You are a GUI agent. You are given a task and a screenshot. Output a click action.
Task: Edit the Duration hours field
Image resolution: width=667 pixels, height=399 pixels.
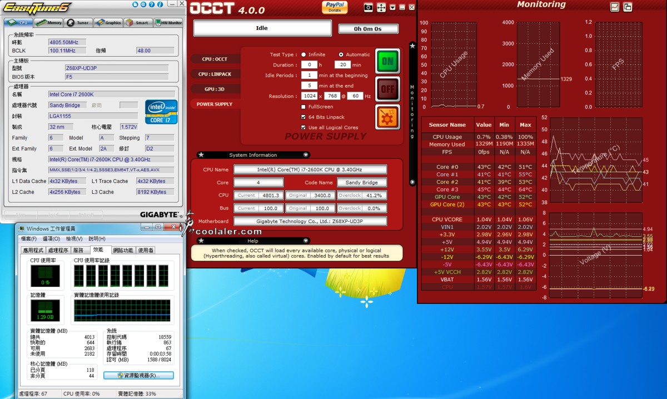pyautogui.click(x=309, y=64)
